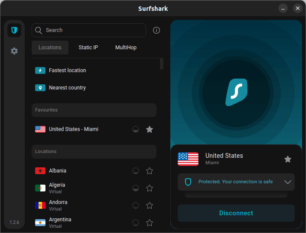306x233 pixels.
Task: Switch to the MultiHop tab
Action: pyautogui.click(x=126, y=48)
